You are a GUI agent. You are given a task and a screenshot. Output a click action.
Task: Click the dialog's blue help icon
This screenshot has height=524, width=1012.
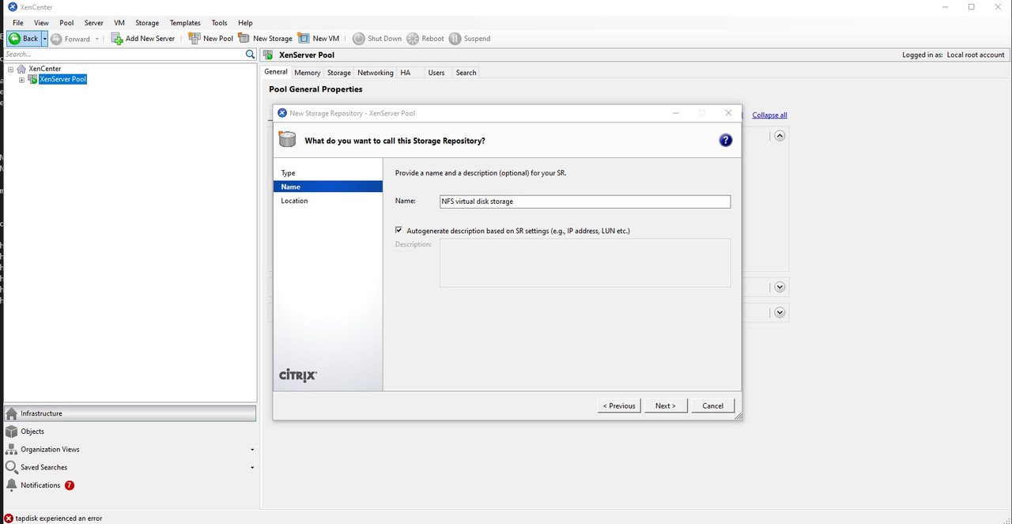pyautogui.click(x=726, y=140)
